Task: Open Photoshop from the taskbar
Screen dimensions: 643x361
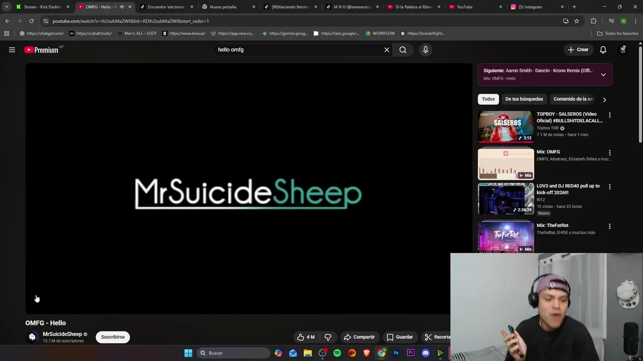Action: [396, 353]
